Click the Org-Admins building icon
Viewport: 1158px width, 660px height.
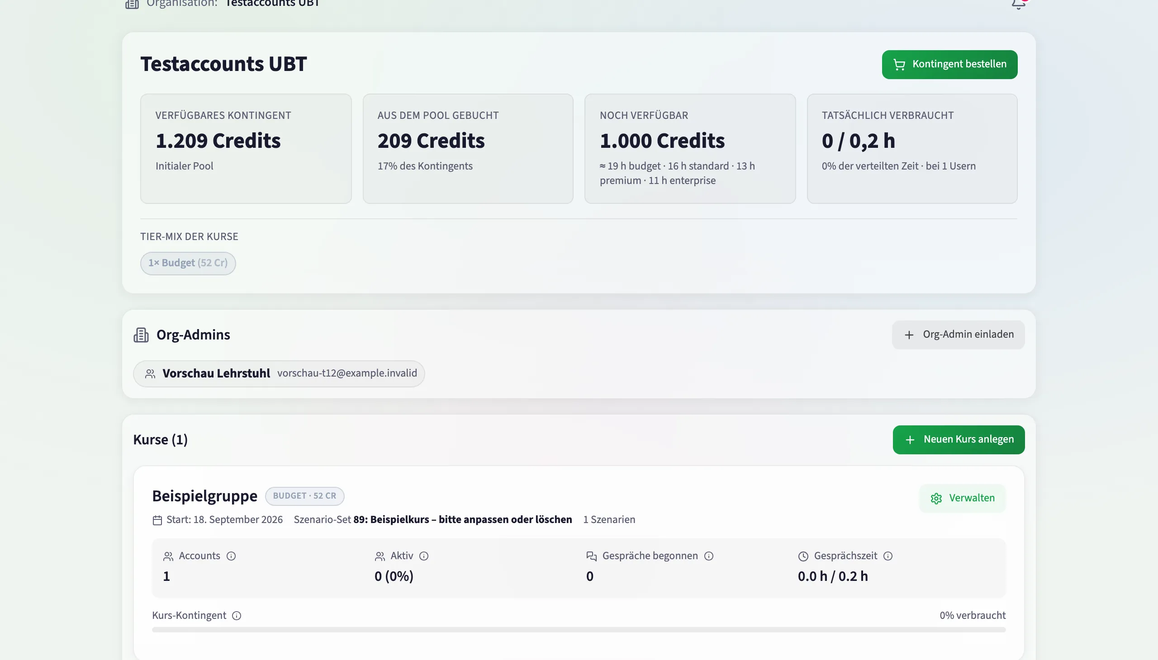pos(141,335)
